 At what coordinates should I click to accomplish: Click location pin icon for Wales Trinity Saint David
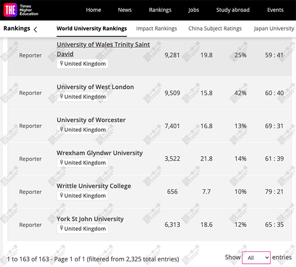61,63
